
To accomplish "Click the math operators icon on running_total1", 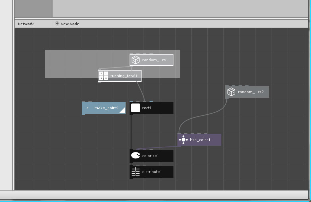I will pos(104,76).
